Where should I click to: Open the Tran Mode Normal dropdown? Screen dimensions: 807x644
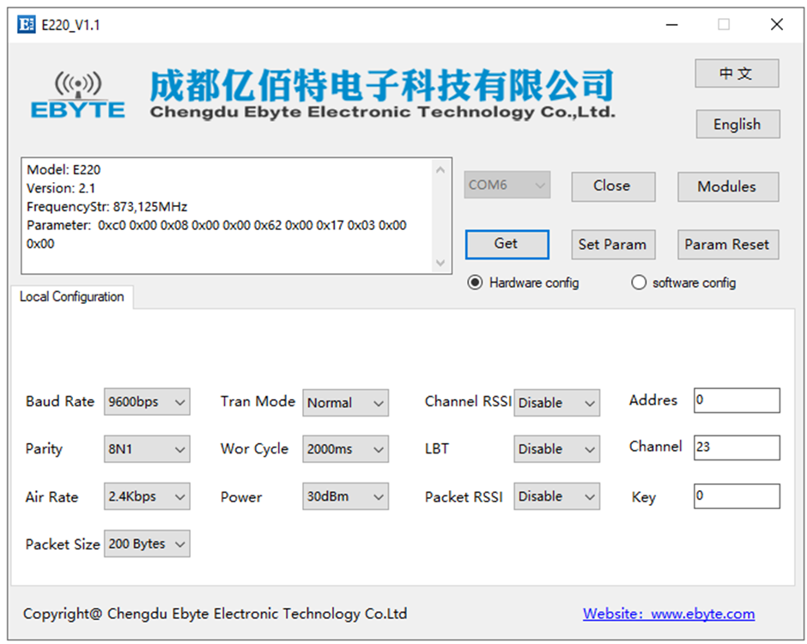click(x=345, y=403)
